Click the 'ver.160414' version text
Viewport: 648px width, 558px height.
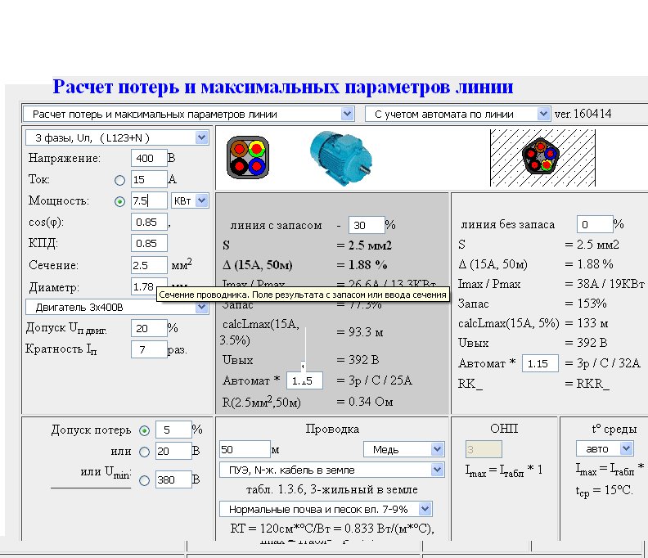click(x=583, y=114)
